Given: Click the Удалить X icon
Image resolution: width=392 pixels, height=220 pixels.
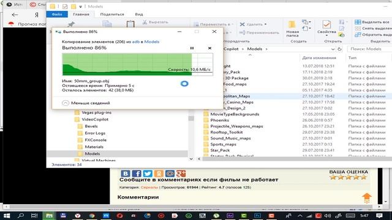Looking at the screenshot, I should (242, 24).
